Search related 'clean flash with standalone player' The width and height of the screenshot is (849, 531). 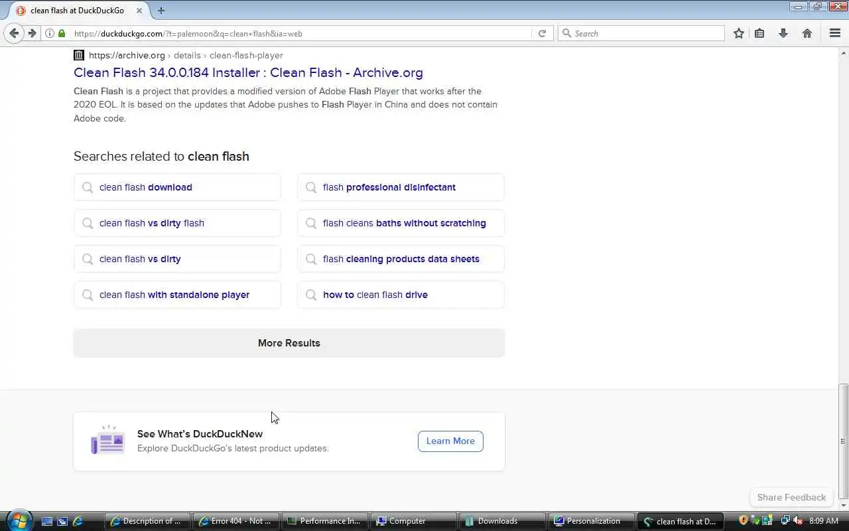[177, 295]
